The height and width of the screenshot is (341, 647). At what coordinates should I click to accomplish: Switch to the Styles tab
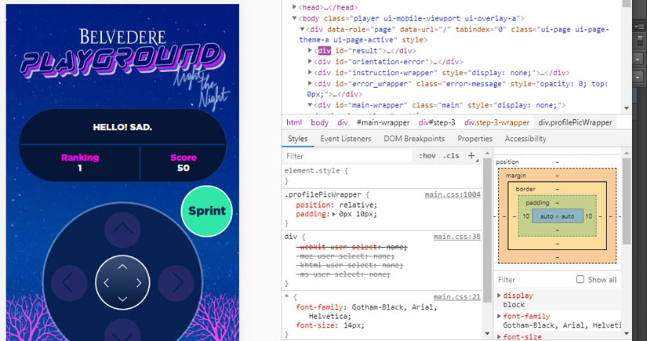pyautogui.click(x=297, y=139)
